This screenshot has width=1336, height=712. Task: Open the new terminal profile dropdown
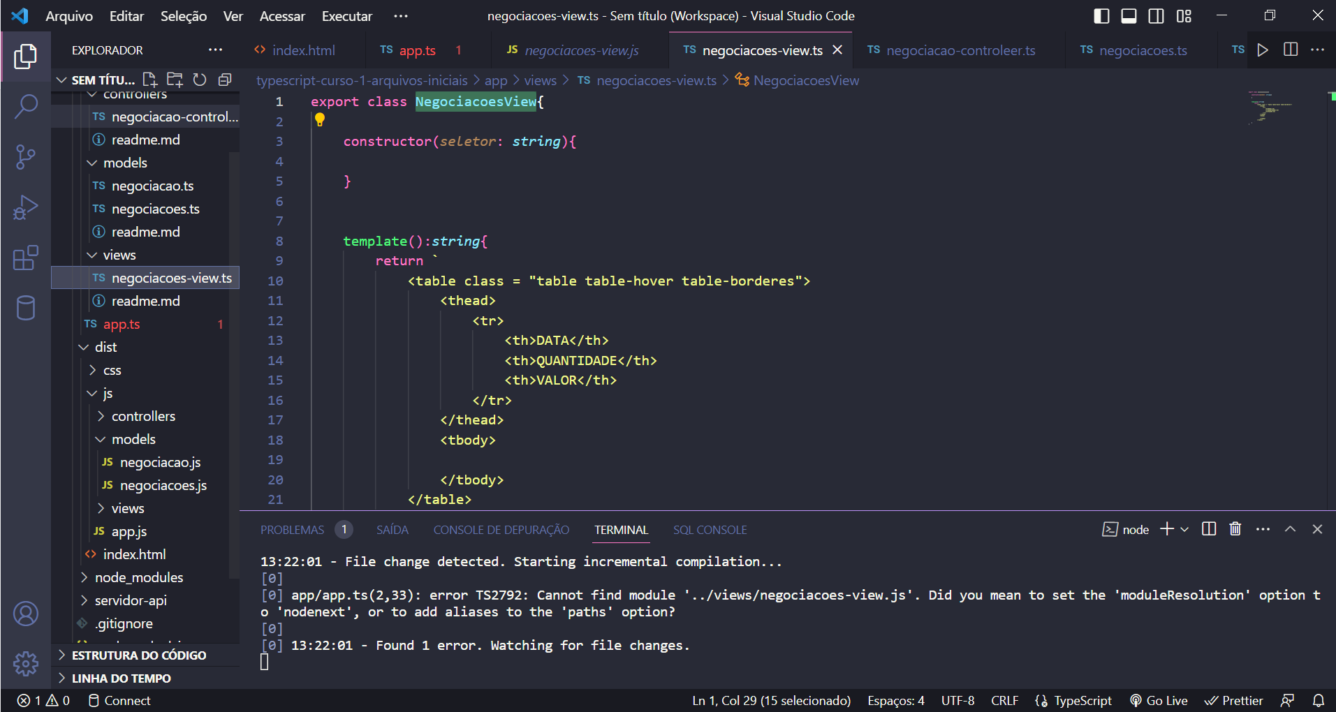pyautogui.click(x=1184, y=530)
